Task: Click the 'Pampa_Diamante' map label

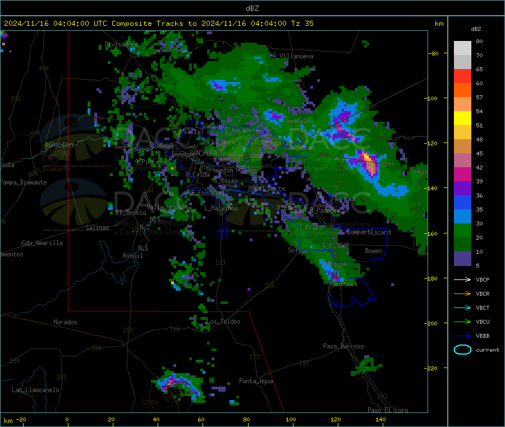Action: (24, 182)
